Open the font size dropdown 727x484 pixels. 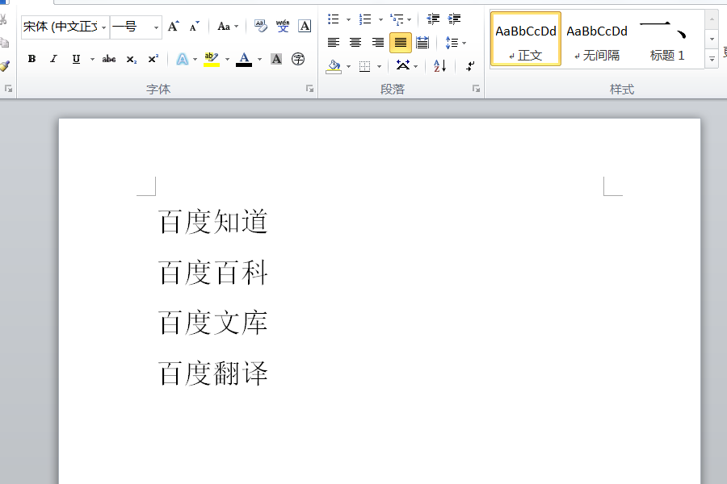[156, 27]
